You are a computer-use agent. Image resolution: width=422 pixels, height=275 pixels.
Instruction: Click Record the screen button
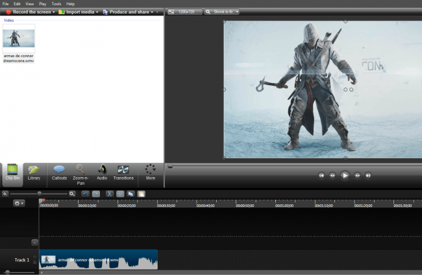point(29,12)
